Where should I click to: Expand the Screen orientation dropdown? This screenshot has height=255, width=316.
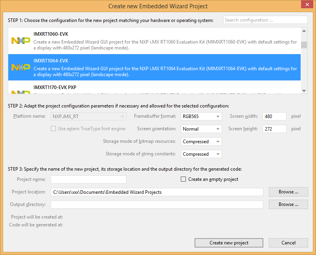[x=201, y=129]
